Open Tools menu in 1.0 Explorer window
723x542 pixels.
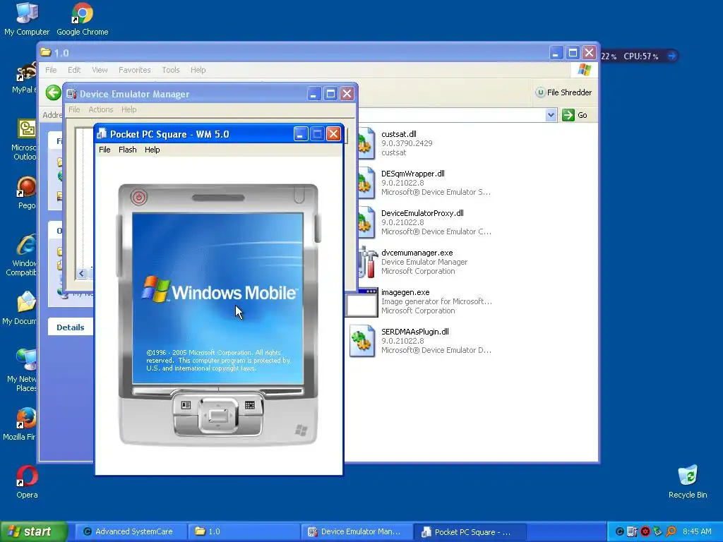[x=171, y=70]
